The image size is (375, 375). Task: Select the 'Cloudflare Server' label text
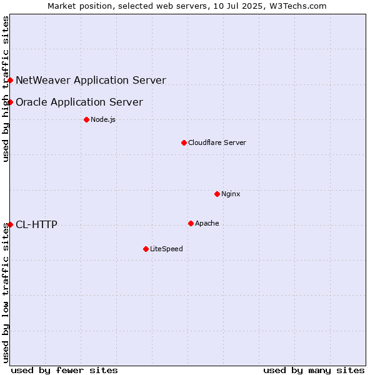point(217,142)
